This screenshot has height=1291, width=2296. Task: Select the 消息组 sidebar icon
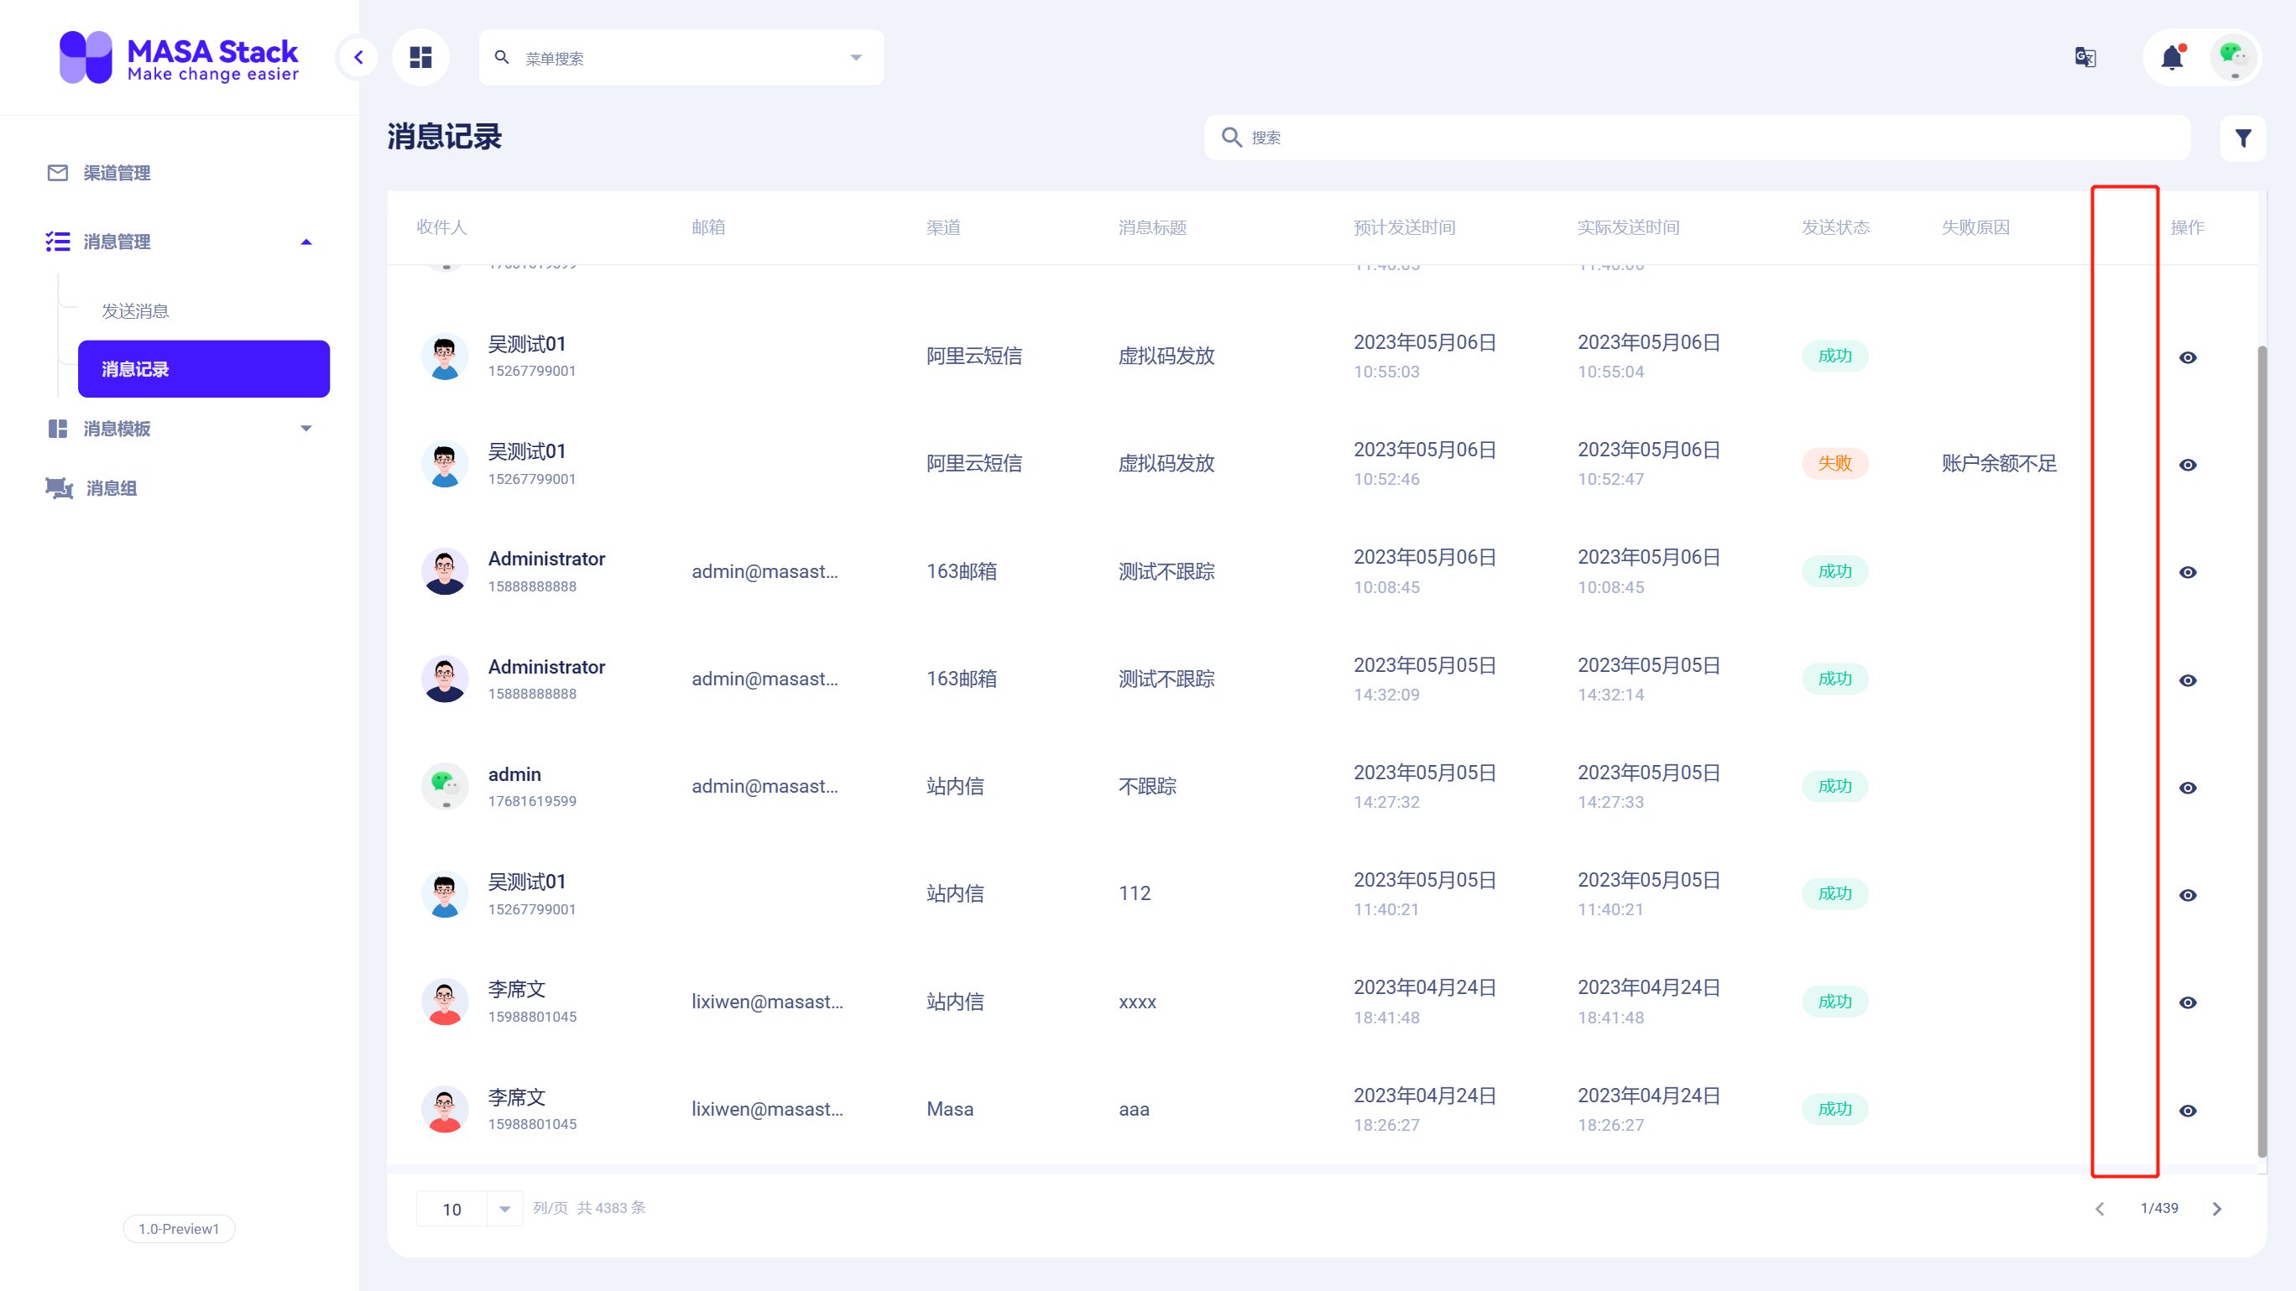click(x=57, y=487)
